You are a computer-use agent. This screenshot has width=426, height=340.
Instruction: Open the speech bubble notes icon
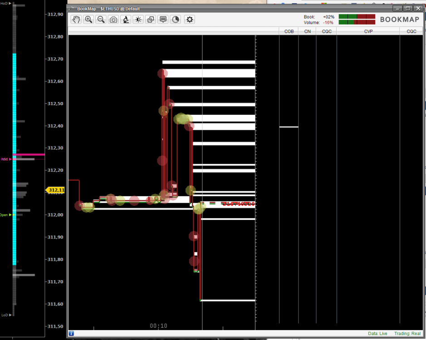[x=163, y=19]
